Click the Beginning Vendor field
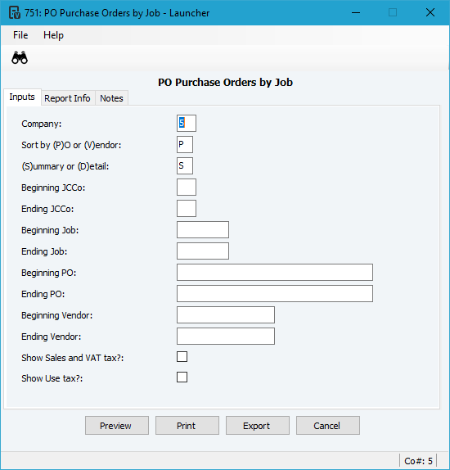Viewport: 450px width, 470px height. pyautogui.click(x=226, y=314)
